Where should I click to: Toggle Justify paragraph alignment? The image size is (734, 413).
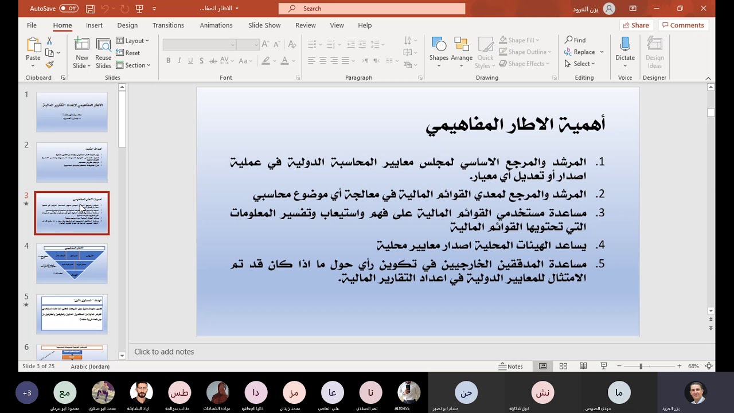click(345, 61)
